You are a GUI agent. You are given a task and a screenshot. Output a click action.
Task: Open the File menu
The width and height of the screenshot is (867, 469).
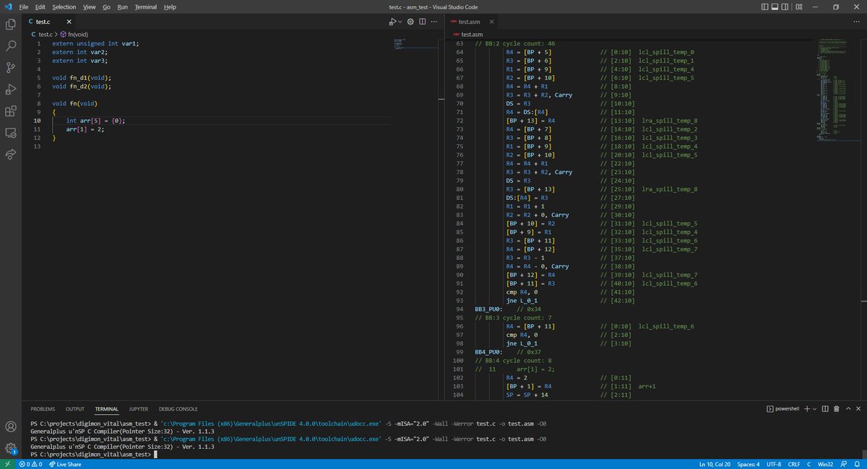click(x=24, y=6)
